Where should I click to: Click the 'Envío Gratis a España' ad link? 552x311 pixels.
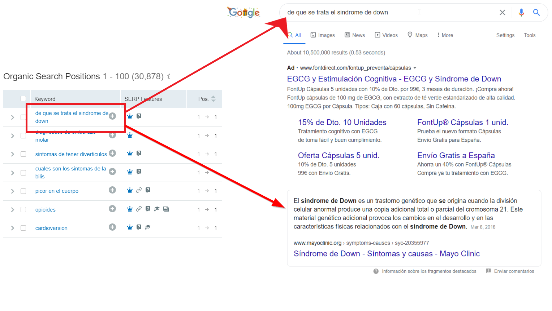(456, 155)
